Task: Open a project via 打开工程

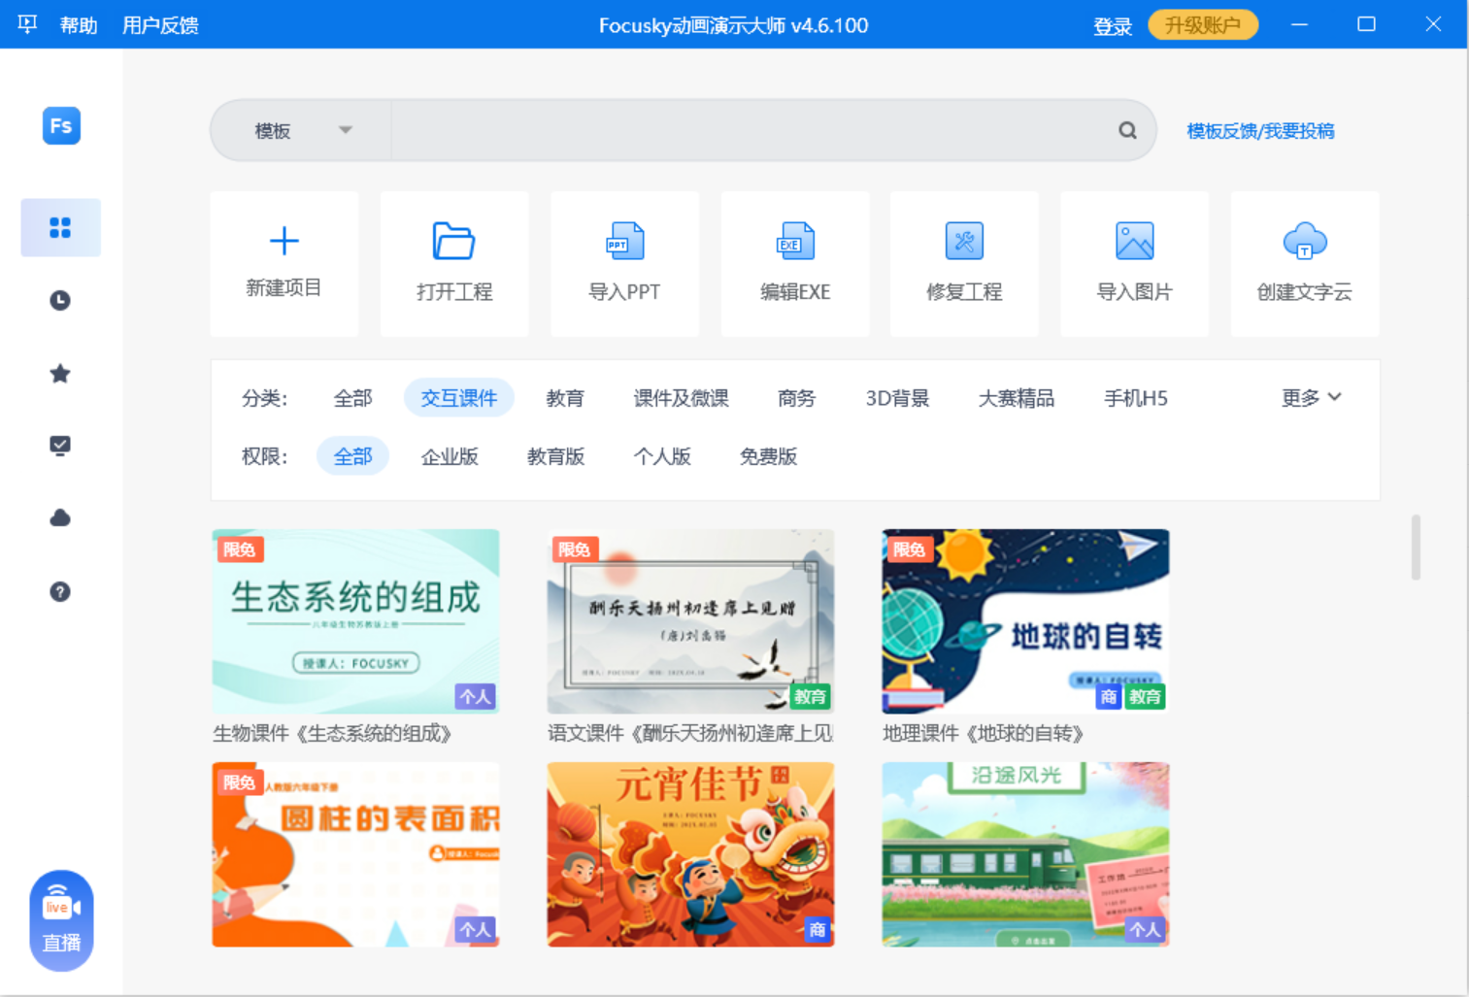Action: point(454,264)
